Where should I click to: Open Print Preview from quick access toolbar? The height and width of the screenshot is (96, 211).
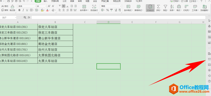20,1
